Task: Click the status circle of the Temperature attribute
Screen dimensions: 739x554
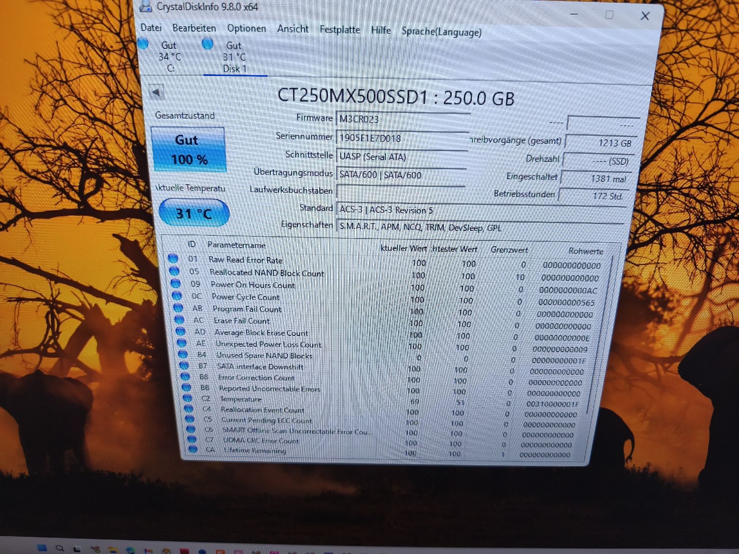Action: (x=188, y=398)
